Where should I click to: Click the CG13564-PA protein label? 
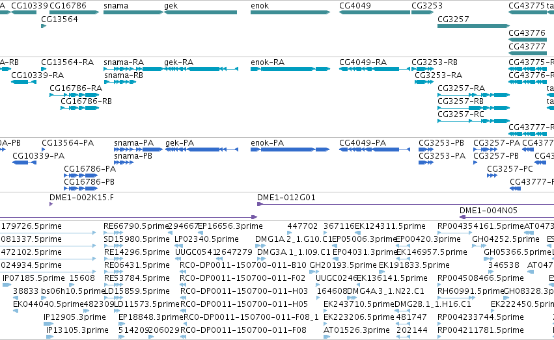click(x=68, y=143)
